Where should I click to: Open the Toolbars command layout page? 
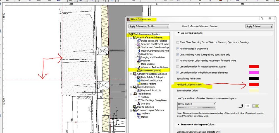coord(146,114)
